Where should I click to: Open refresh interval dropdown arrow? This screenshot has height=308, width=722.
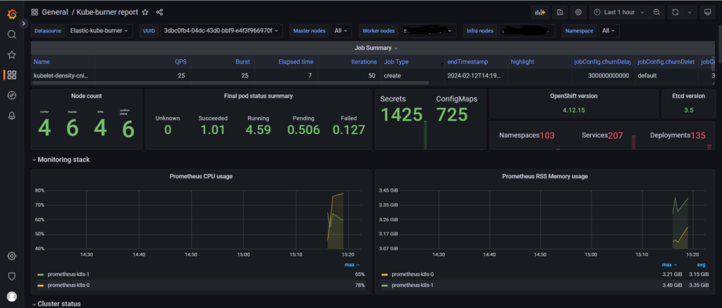(x=690, y=13)
